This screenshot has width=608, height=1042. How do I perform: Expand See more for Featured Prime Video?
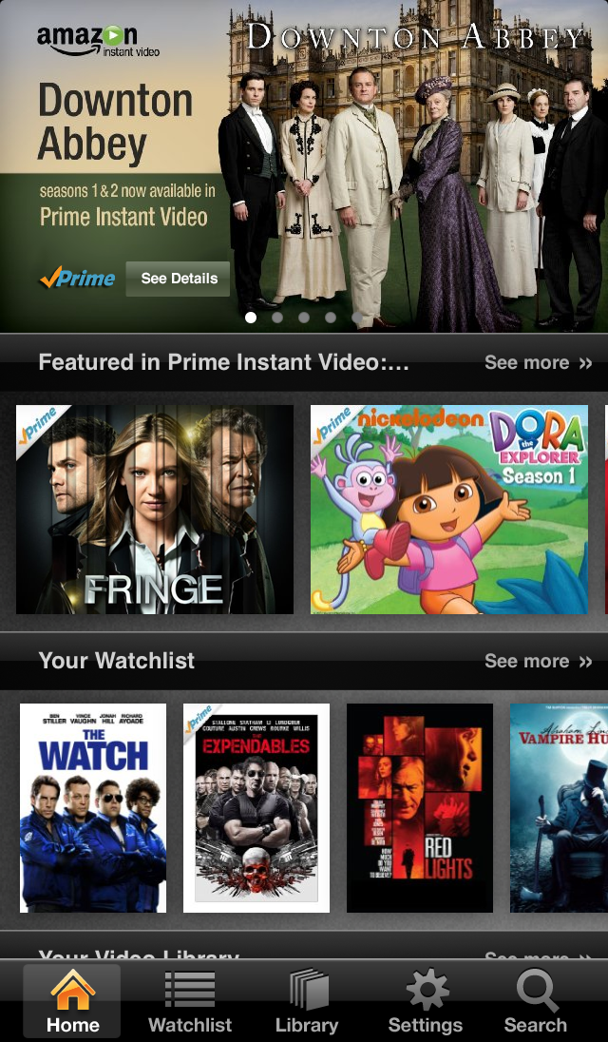tap(538, 362)
